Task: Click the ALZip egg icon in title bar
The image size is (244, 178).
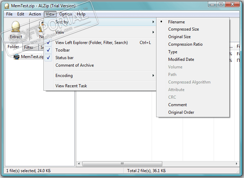Action: [x=7, y=6]
